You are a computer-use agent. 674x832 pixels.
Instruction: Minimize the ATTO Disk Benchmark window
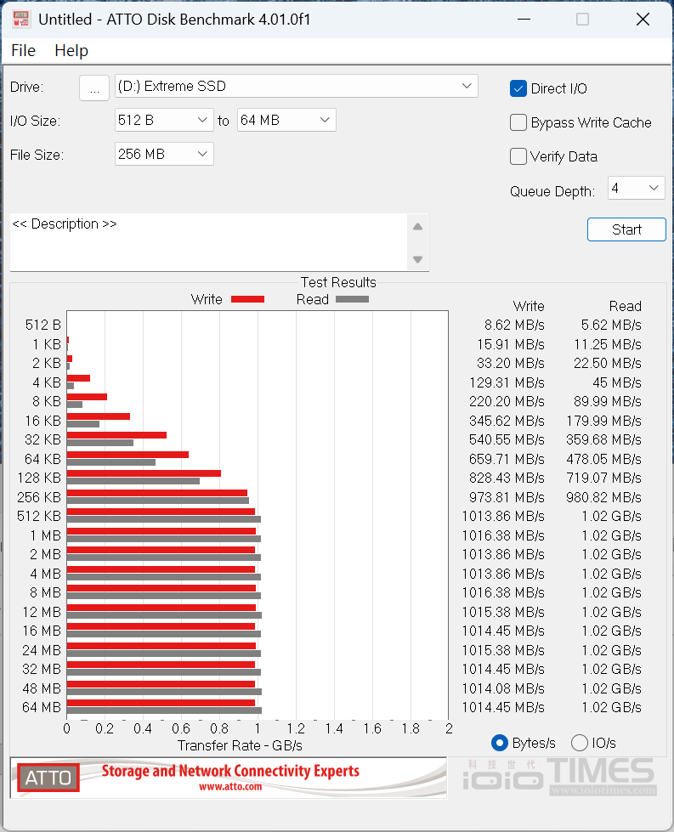pyautogui.click(x=524, y=20)
